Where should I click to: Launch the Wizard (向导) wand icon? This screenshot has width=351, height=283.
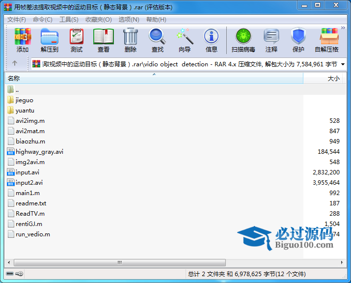coord(185,40)
